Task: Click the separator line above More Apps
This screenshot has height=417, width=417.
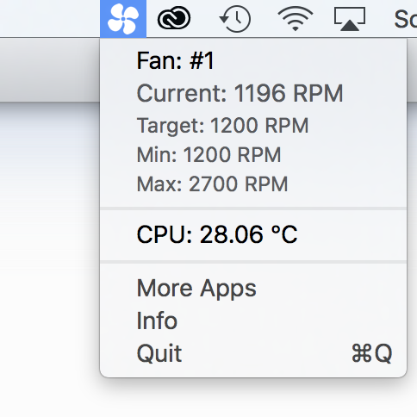Action: (253, 262)
